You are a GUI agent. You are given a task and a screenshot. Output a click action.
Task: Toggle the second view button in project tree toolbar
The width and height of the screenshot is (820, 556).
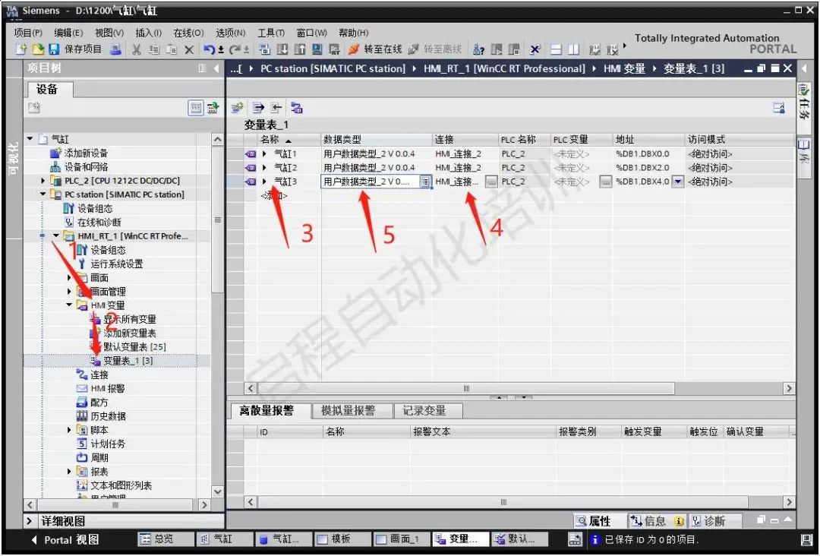[x=213, y=108]
